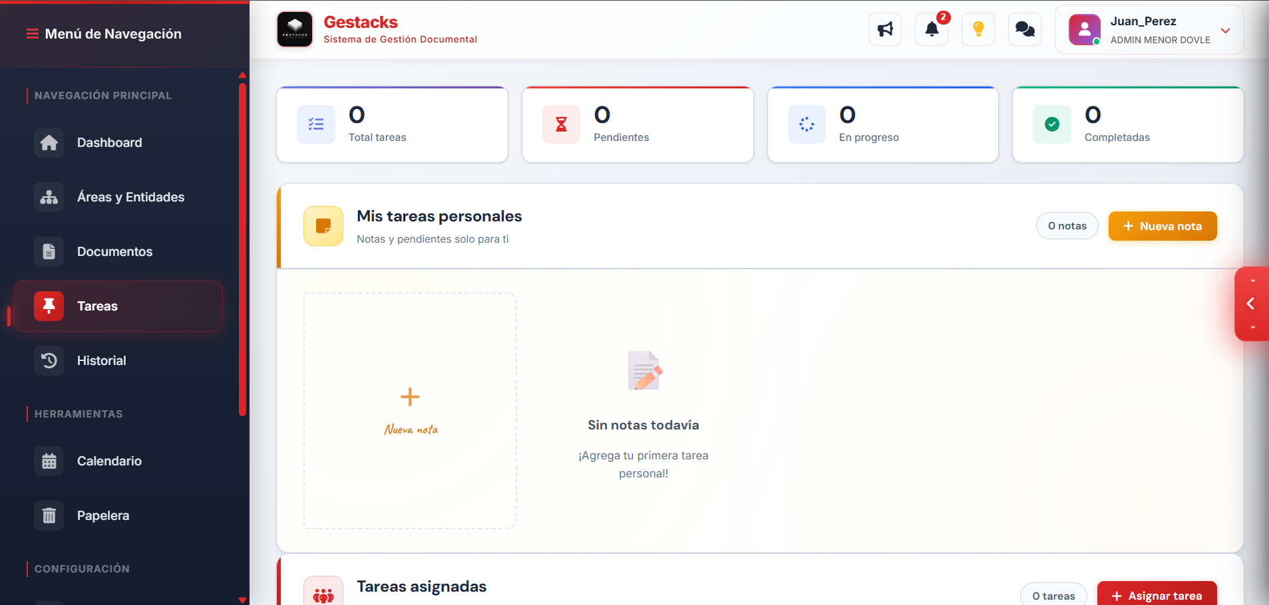
Task: Click the Total tareas stat card
Action: click(x=393, y=124)
